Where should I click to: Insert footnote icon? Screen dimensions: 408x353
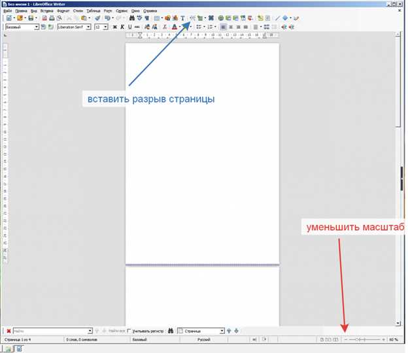click(x=228, y=18)
